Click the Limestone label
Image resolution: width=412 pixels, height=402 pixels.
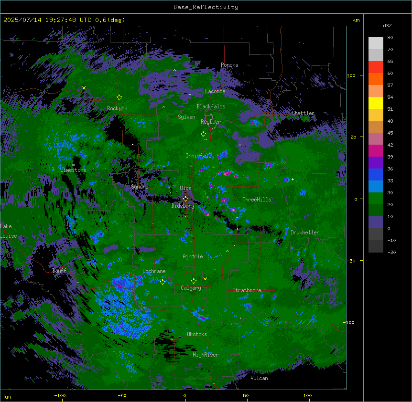pyautogui.click(x=73, y=170)
